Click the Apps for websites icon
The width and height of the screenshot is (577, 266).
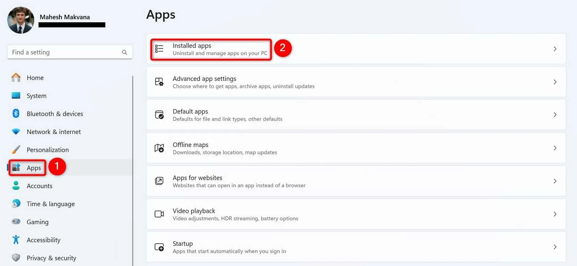click(x=159, y=181)
